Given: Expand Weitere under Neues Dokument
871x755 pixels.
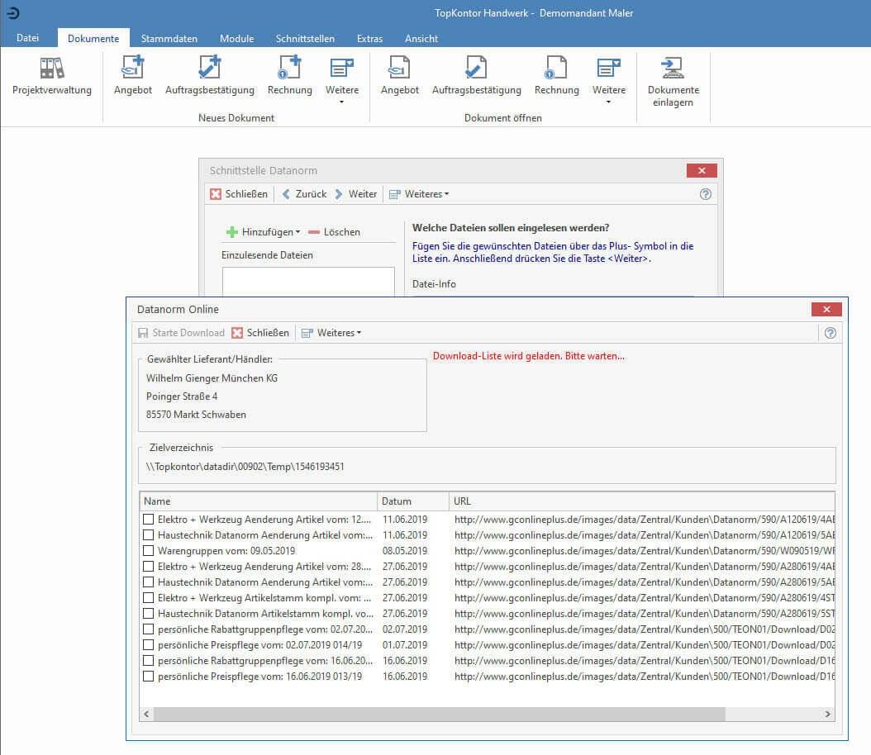Looking at the screenshot, I should tap(341, 80).
